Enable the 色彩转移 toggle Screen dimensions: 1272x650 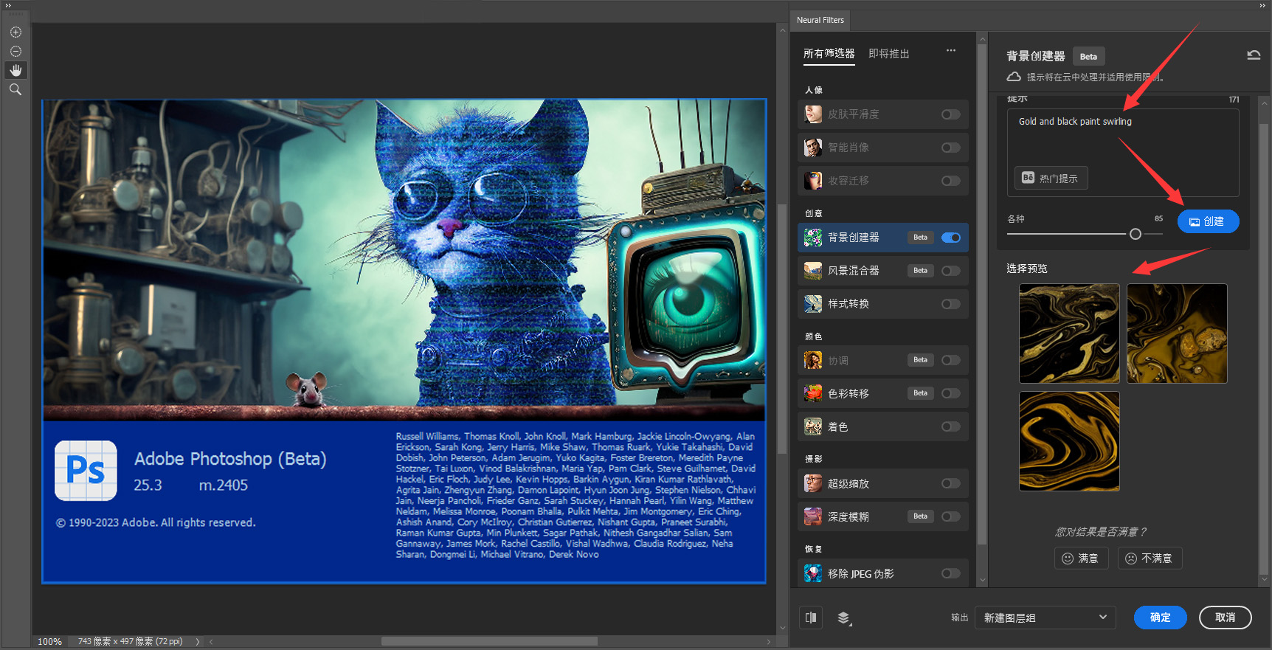tap(951, 393)
